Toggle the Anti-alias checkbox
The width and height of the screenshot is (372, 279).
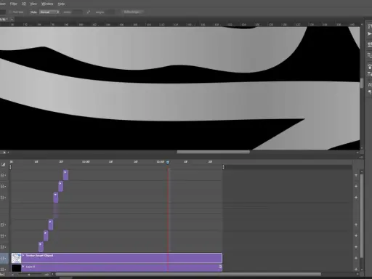click(10, 12)
